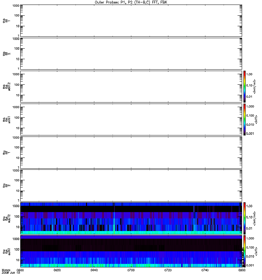Image resolution: width=262 pixels, height=280 pixels.
Task: Click the 0720 time tick label
Action: pos(168,270)
